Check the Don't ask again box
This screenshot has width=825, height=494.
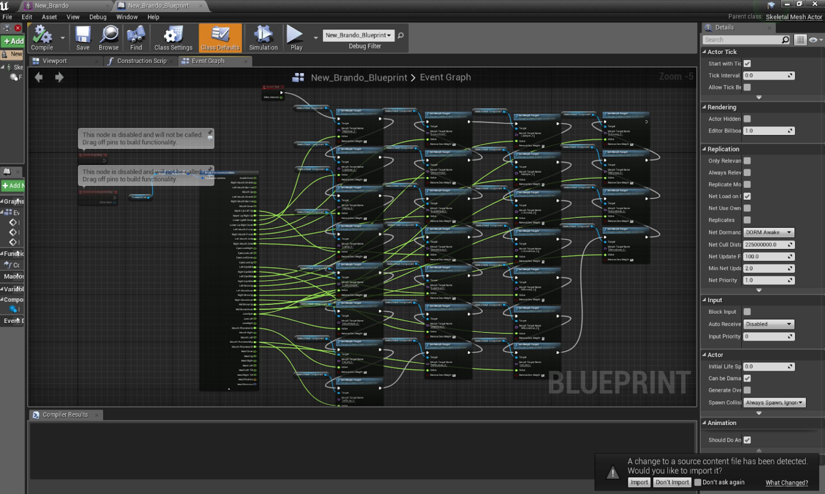pos(697,482)
